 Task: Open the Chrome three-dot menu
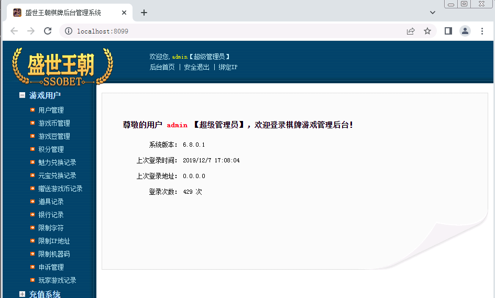(x=482, y=31)
